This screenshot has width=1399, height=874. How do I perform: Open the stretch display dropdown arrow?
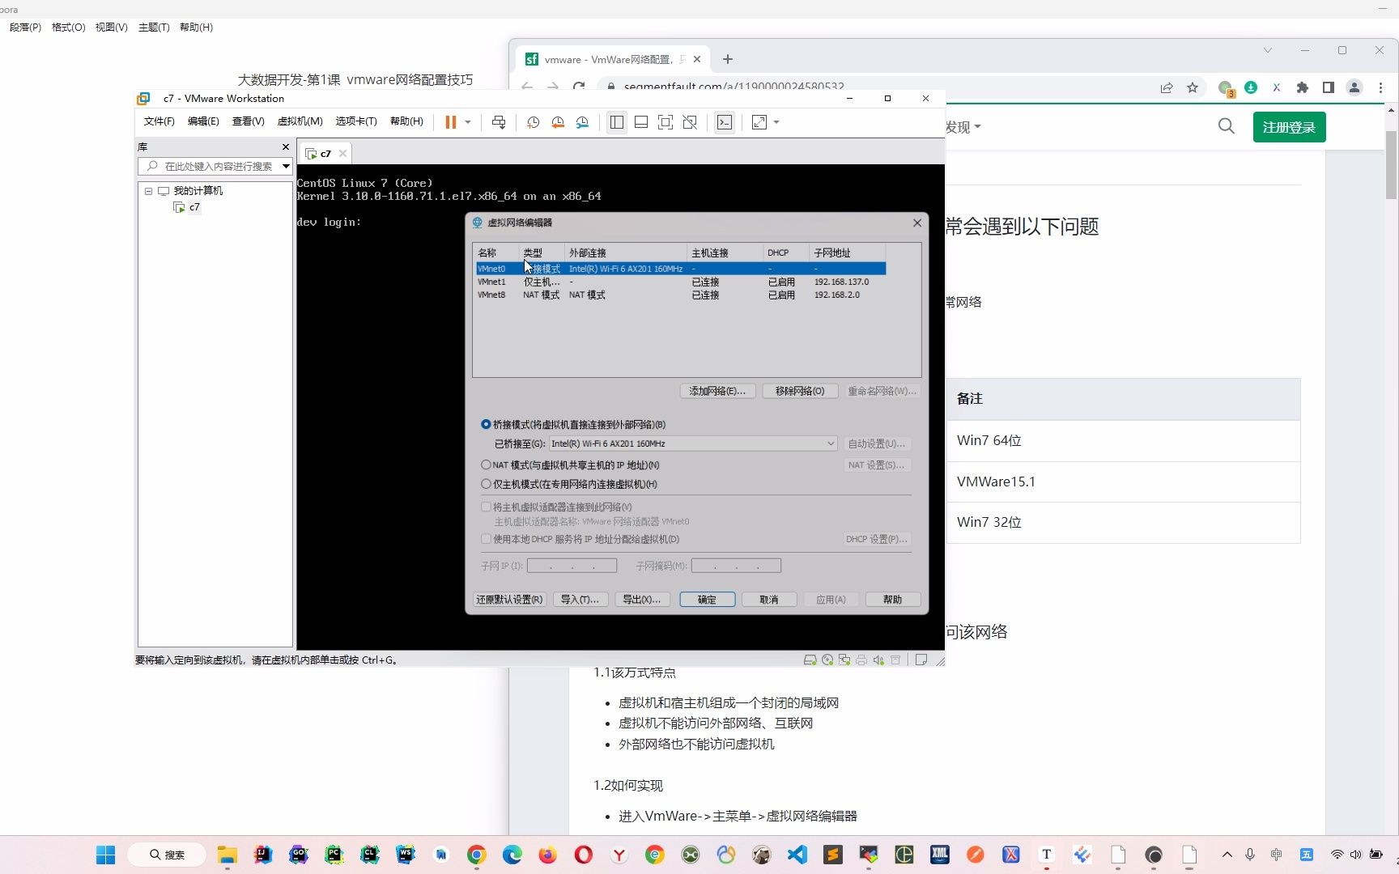point(776,122)
